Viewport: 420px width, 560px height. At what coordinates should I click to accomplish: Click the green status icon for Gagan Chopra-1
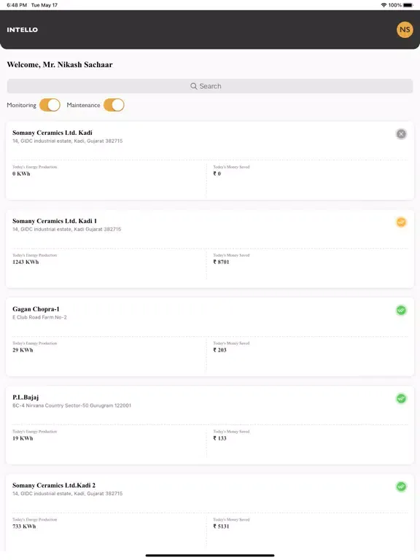[401, 311]
